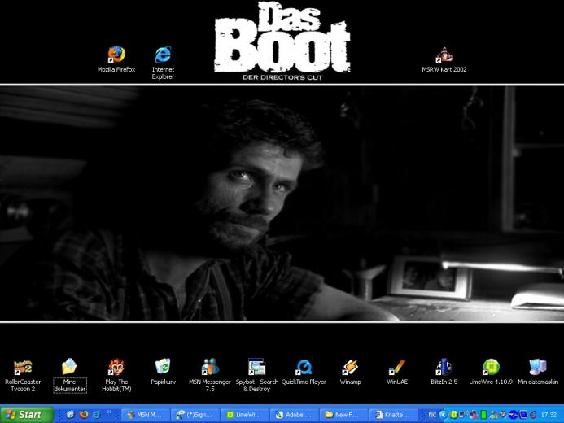Switch to the Knatte... taskbar button
564x423 pixels.
click(x=393, y=415)
